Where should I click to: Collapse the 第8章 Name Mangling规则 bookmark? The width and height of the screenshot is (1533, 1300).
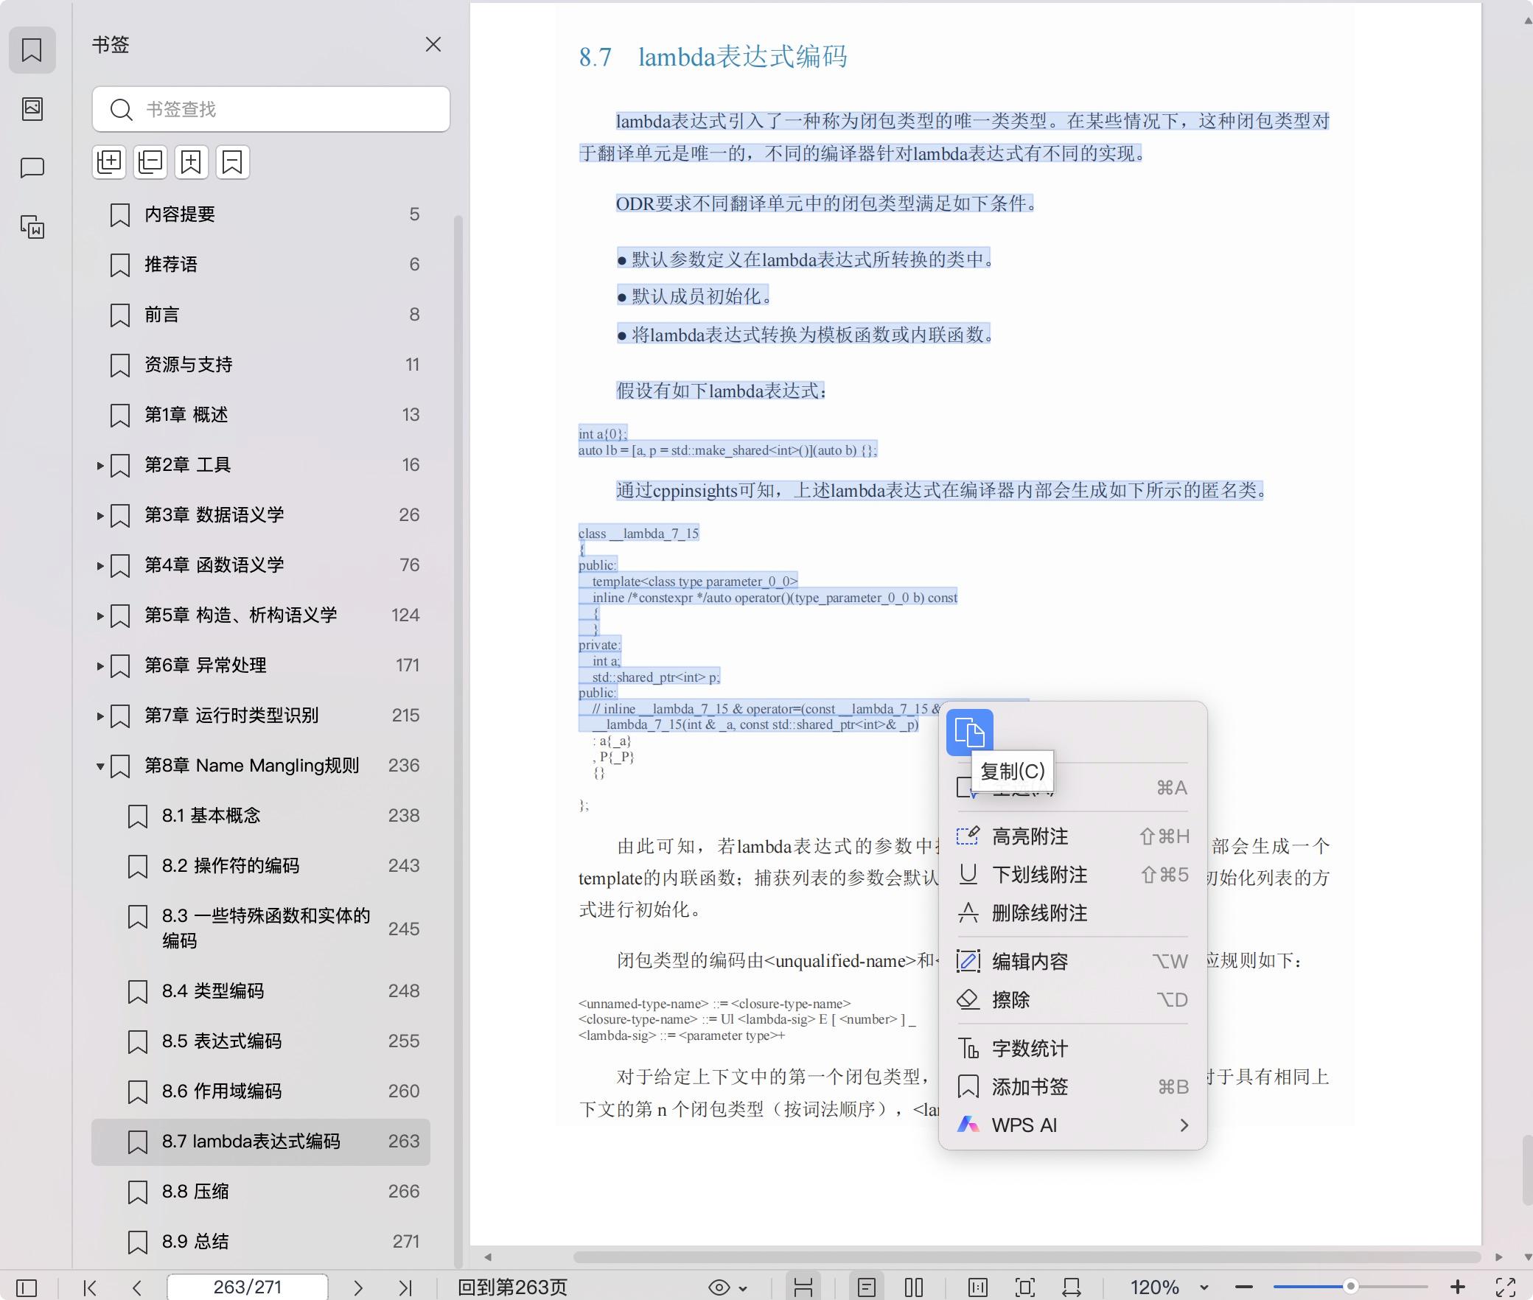tap(100, 766)
